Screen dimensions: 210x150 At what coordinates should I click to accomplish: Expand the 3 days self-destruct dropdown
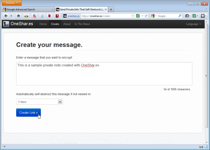click(39, 102)
